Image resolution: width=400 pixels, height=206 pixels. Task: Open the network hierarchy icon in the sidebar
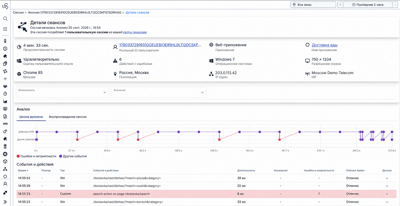(5, 169)
